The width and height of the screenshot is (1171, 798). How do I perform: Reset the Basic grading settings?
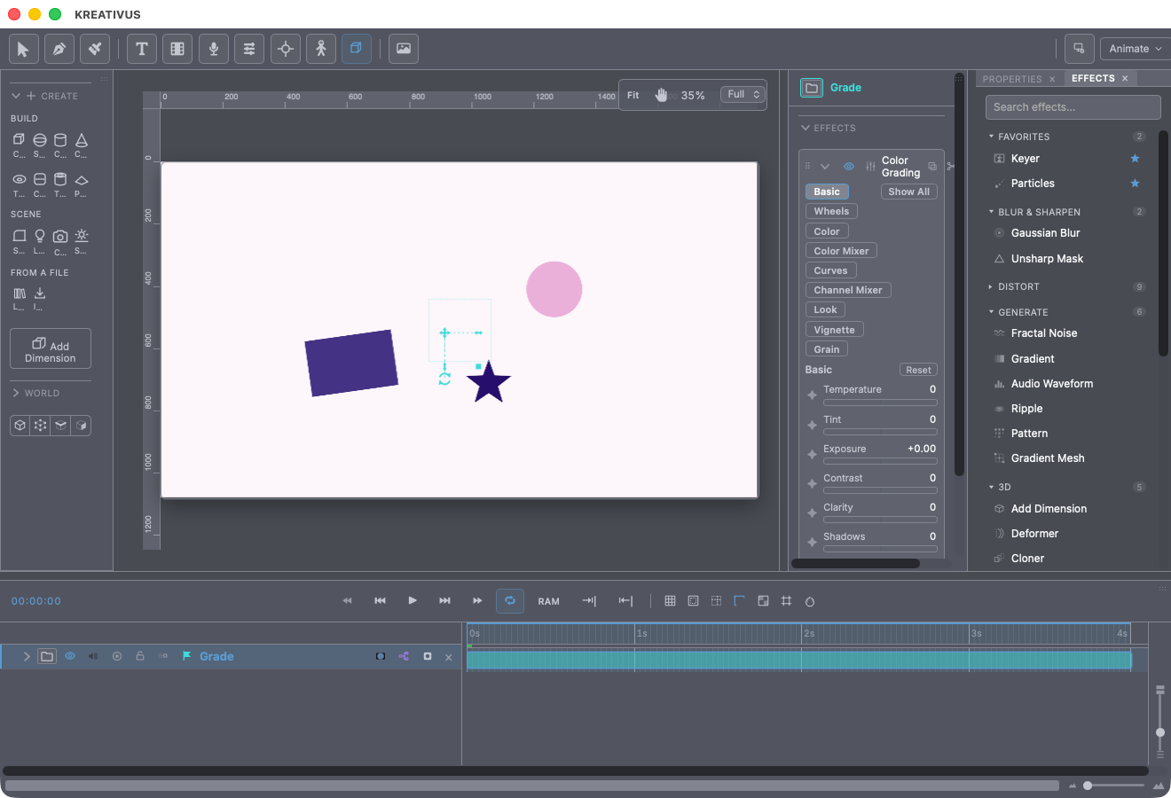[x=918, y=370]
